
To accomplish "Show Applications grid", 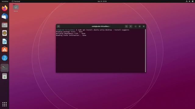I will pyautogui.click(x=5, y=104).
